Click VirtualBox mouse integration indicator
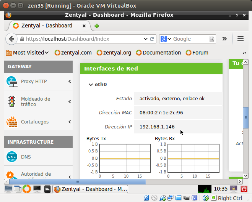This screenshot has width=252, height=202. click(206, 198)
